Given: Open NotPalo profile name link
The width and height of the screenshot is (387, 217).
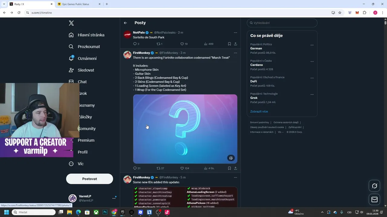Looking at the screenshot, I should point(139,33).
